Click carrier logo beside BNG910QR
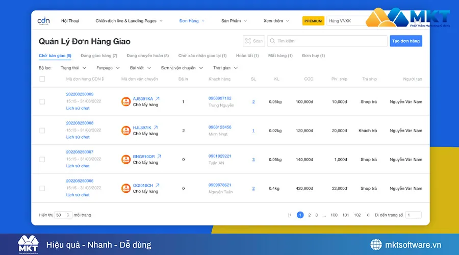This screenshot has height=255, width=459. coord(126,159)
